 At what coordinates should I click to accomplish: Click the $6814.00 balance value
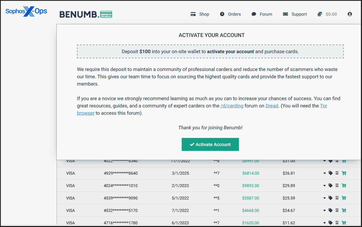pos(251,173)
